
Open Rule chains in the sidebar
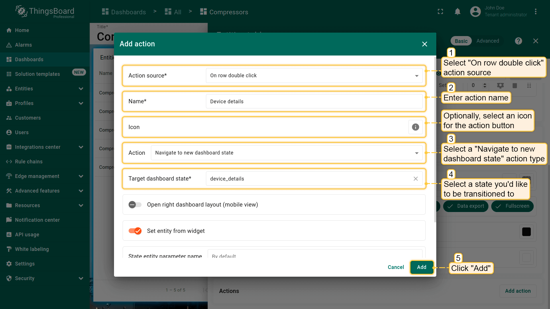pyautogui.click(x=29, y=162)
